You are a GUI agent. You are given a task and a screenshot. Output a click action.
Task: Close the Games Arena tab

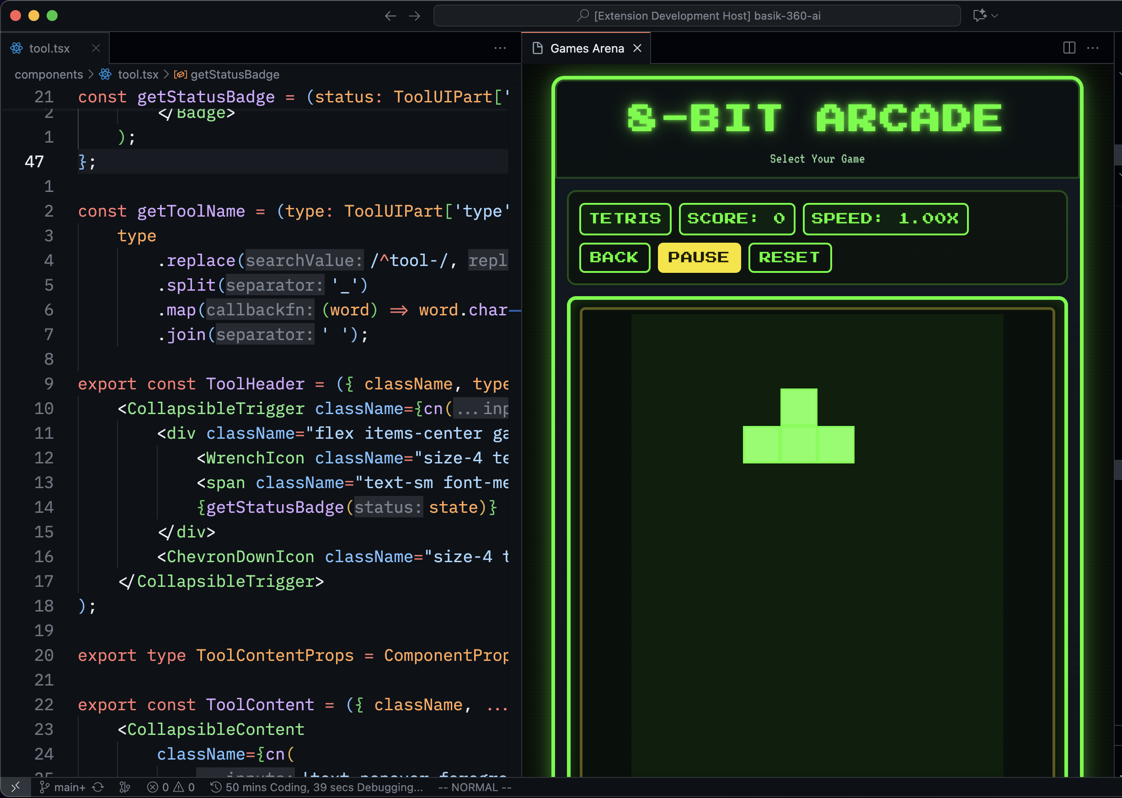point(637,48)
